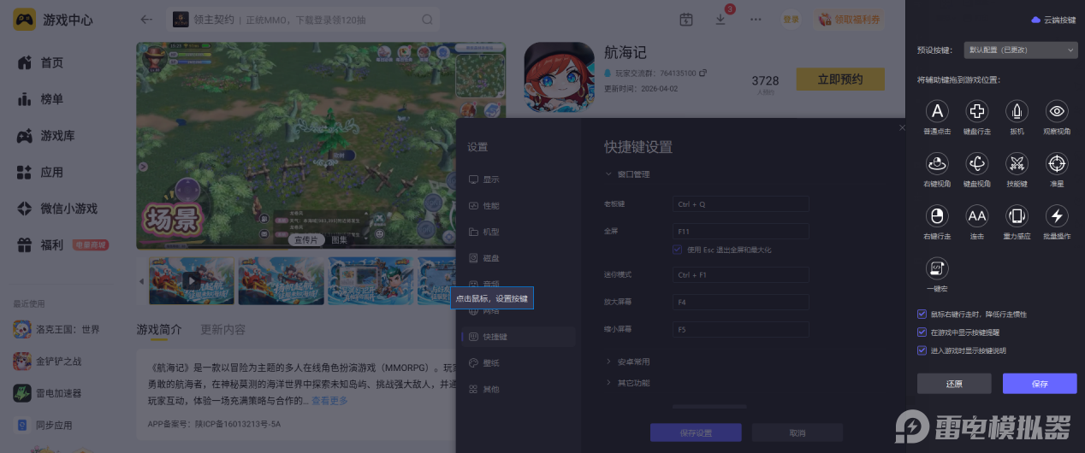Open downloads icon with badge 3
This screenshot has height=453, width=1085.
720,19
